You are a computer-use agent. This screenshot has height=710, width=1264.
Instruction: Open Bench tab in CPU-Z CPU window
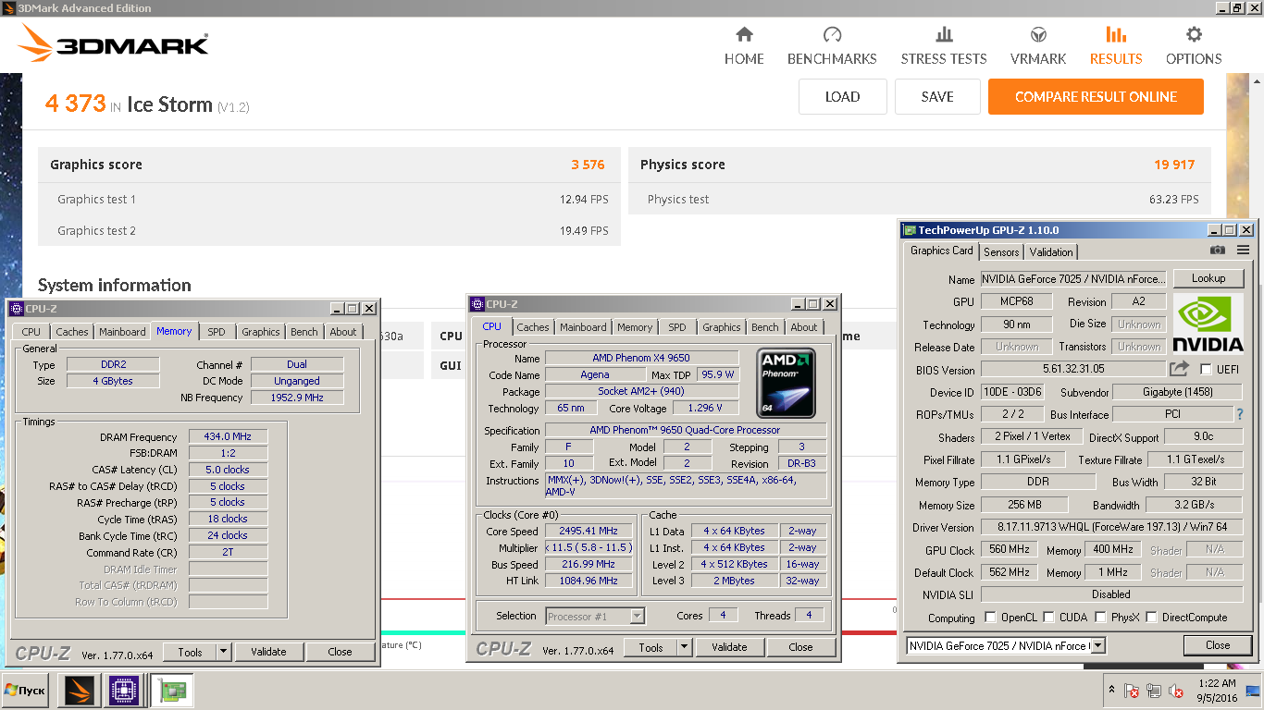click(x=765, y=327)
